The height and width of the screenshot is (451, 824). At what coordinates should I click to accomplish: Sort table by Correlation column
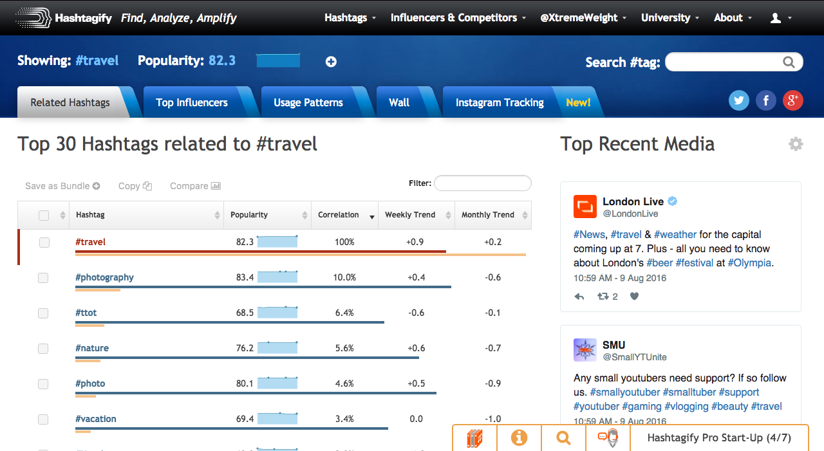coord(344,215)
